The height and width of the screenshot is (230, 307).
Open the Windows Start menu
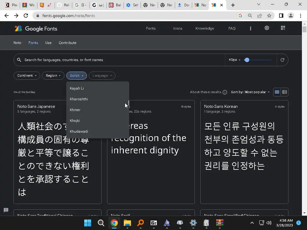pyautogui.click(x=88, y=223)
